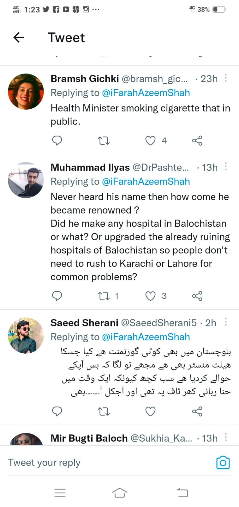Open the three-dot menu on Bramsh Gichki's tweet
Screen dimensions: 239x507
(x=225, y=78)
